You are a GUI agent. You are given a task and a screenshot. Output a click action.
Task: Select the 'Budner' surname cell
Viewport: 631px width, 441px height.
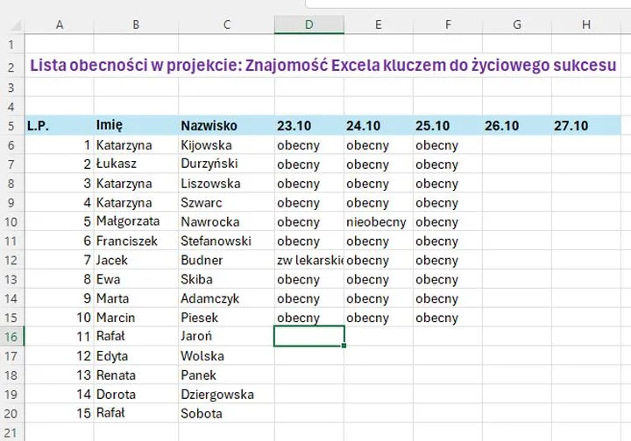tap(227, 260)
